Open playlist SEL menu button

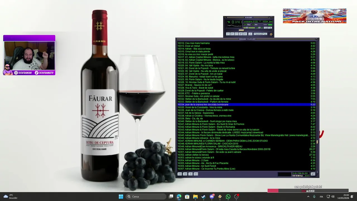[x=190, y=174]
